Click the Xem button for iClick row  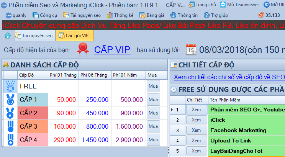point(197,120)
